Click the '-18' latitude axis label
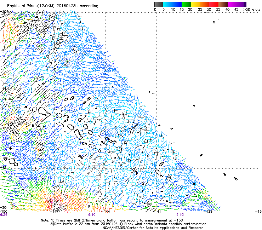This screenshot has height=230, width=262. 3,167
